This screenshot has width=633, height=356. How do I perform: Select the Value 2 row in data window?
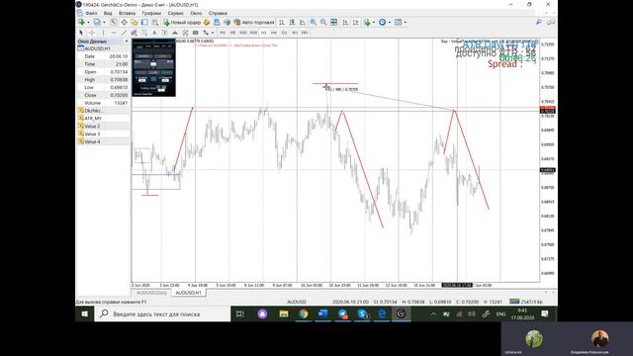(103, 126)
